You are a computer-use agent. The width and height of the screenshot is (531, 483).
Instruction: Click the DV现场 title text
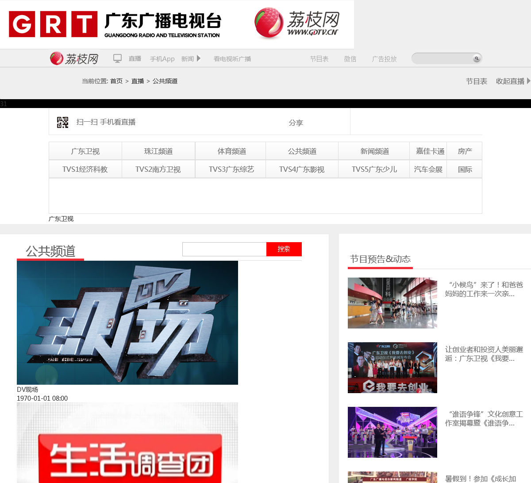coord(27,390)
